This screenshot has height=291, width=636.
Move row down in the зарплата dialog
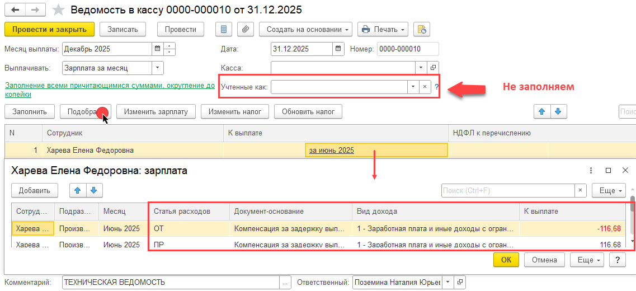tap(94, 190)
